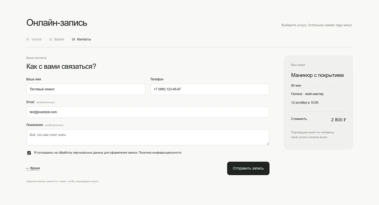Click the Ваше имя input field
This screenshot has height=205, width=379.
coord(86,89)
